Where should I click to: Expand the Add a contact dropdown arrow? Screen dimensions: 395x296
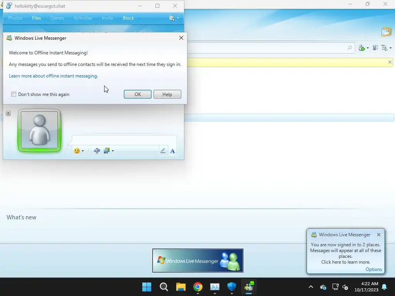[368, 48]
